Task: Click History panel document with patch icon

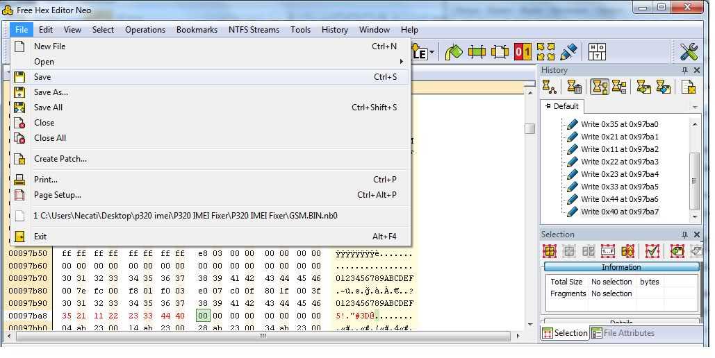Action: tap(688, 87)
